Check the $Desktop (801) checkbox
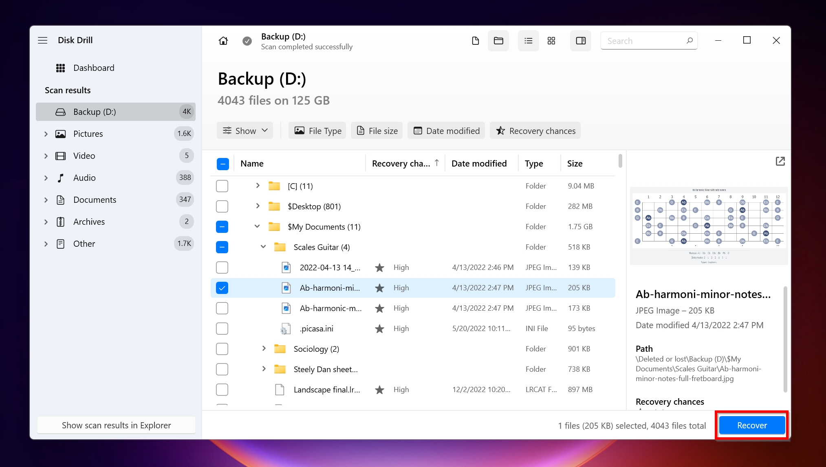 click(222, 206)
